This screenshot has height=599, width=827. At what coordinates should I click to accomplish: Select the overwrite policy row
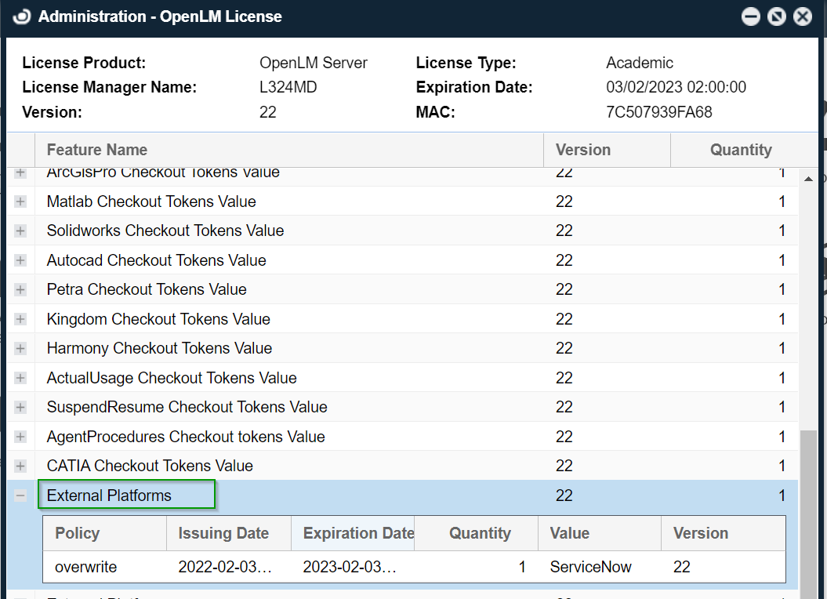(85, 567)
